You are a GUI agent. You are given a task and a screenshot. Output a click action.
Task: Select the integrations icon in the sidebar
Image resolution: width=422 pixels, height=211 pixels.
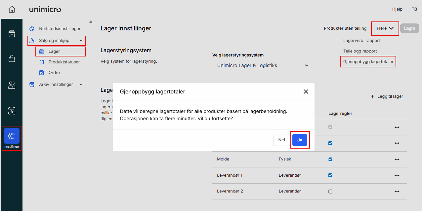point(12,111)
